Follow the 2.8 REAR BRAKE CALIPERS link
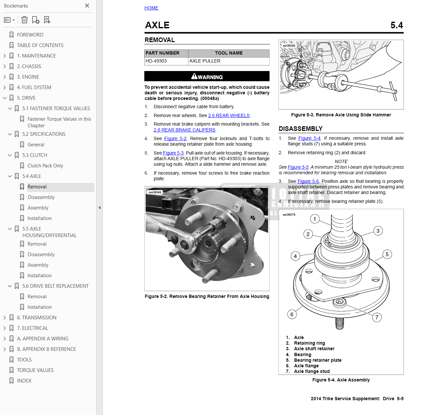426x415 pixels. tap(184, 130)
